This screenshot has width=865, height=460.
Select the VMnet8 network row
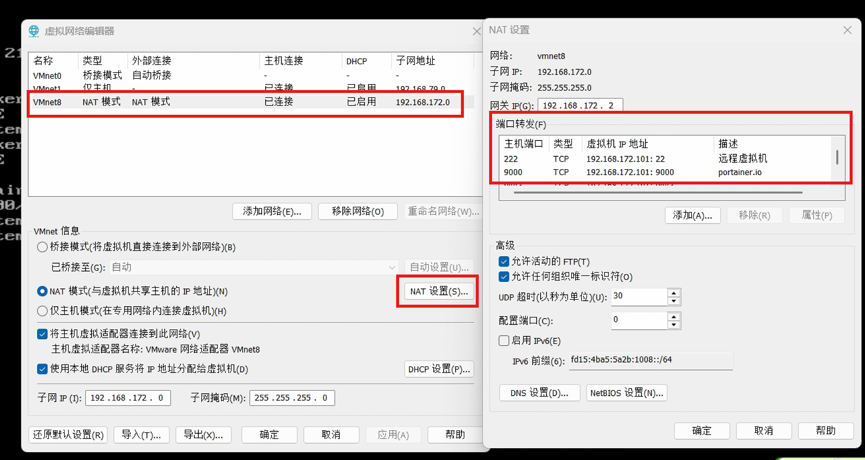pyautogui.click(x=198, y=101)
